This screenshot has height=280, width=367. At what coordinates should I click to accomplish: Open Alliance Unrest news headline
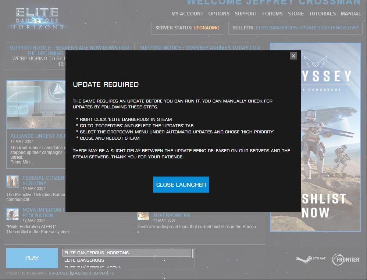[38, 136]
